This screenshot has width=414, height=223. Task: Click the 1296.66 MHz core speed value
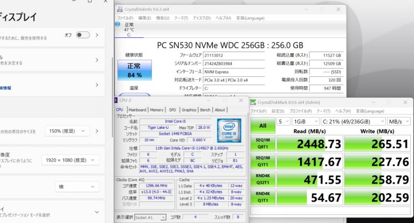pyautogui.click(x=156, y=185)
